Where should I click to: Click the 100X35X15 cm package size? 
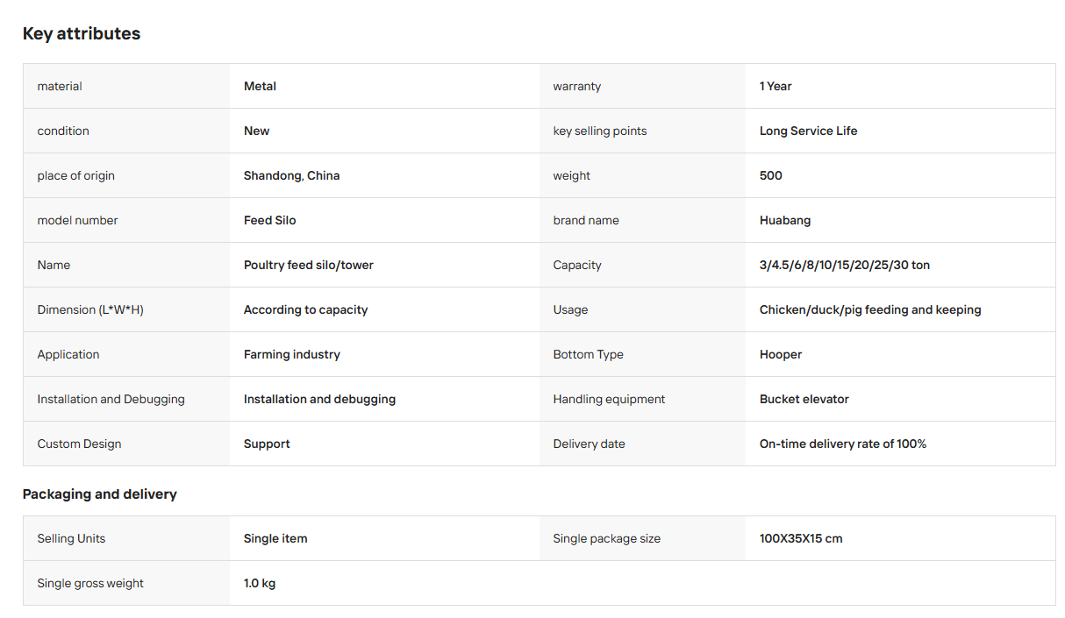tap(801, 538)
